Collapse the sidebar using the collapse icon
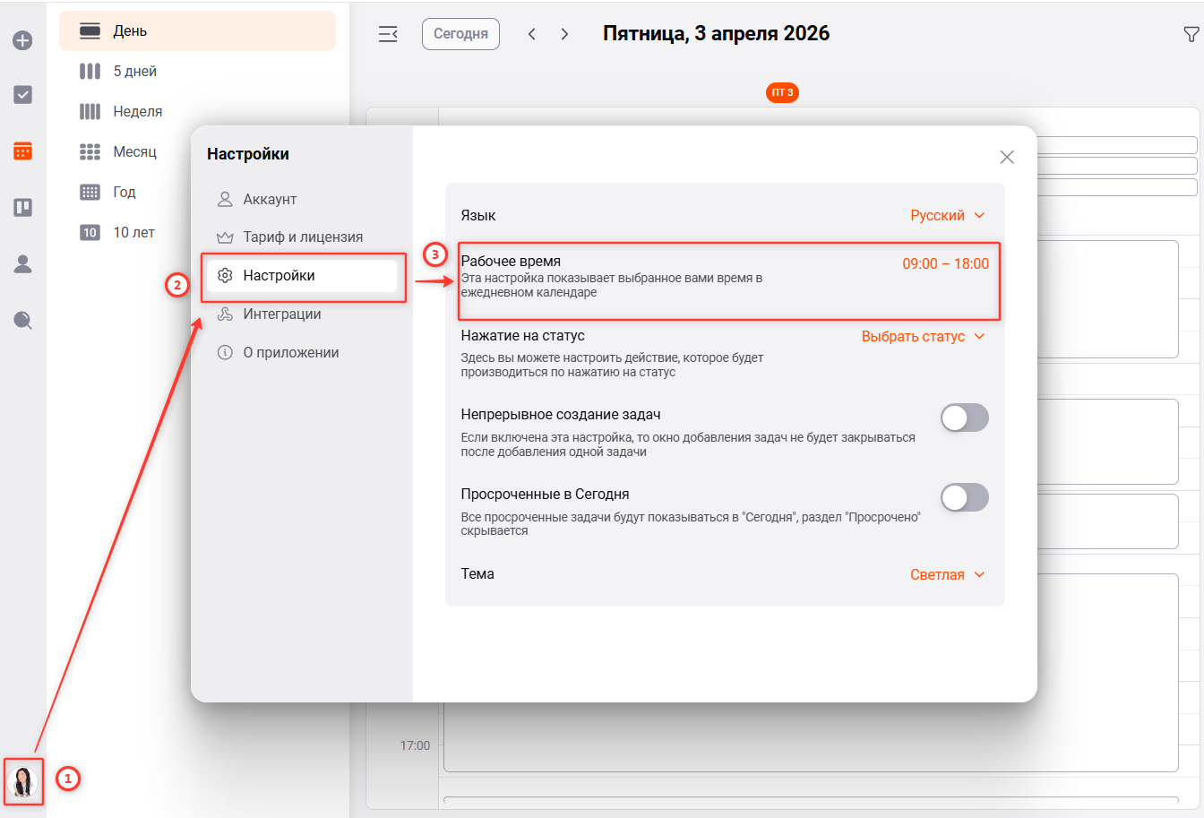Viewport: 1204px width, 818px height. click(388, 34)
